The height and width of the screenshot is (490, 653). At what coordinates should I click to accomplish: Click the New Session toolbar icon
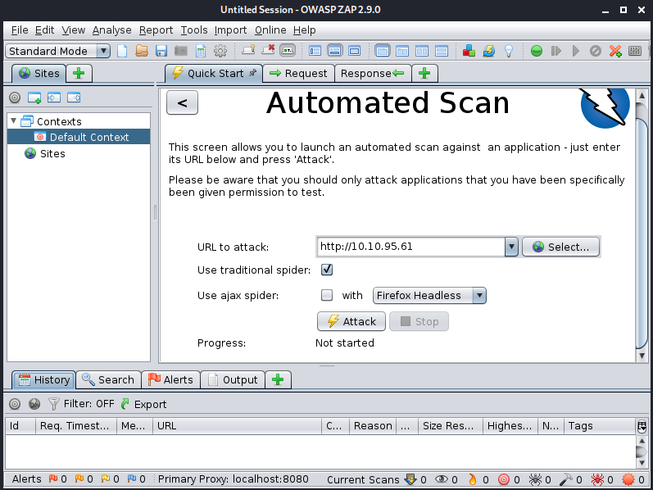pos(123,51)
